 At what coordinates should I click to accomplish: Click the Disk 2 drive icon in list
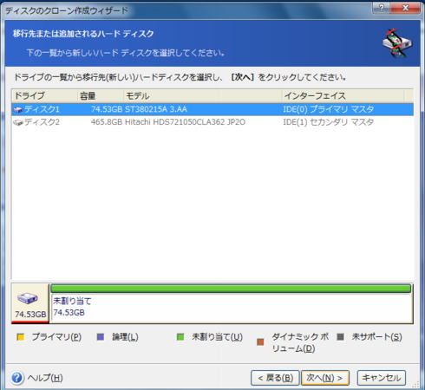coord(18,122)
